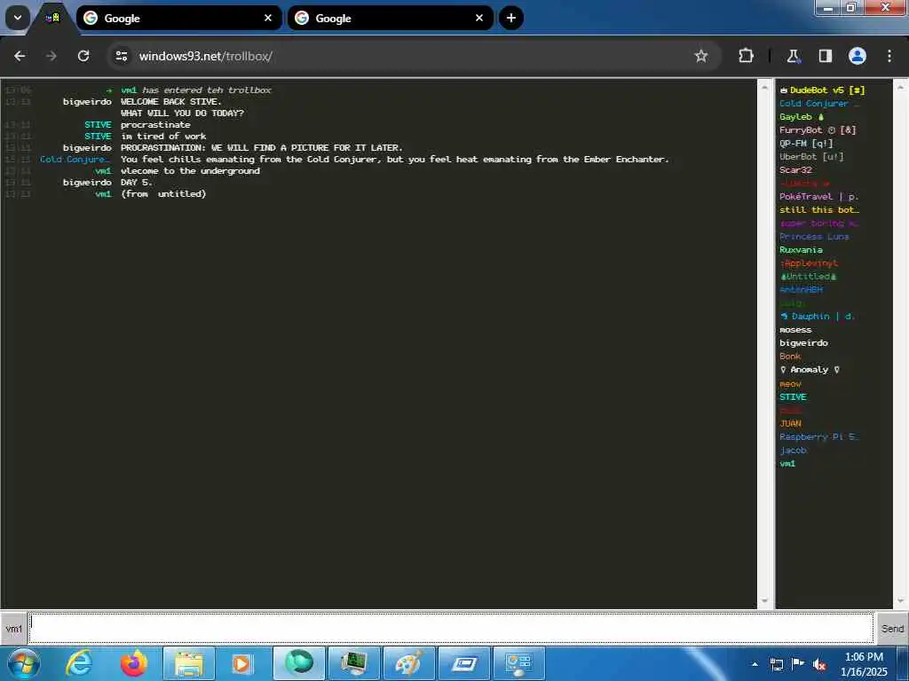Click the 'wlecome to the underground' message

click(190, 171)
